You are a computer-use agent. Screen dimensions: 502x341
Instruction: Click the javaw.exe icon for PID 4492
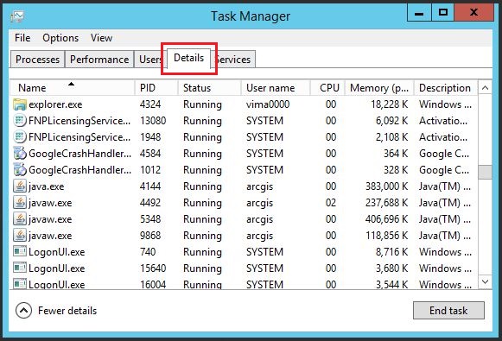click(20, 203)
